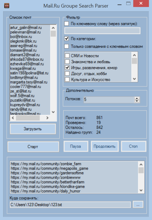Click the Стоп button
Image resolution: width=152 pixels, height=220 pixels.
point(134,146)
